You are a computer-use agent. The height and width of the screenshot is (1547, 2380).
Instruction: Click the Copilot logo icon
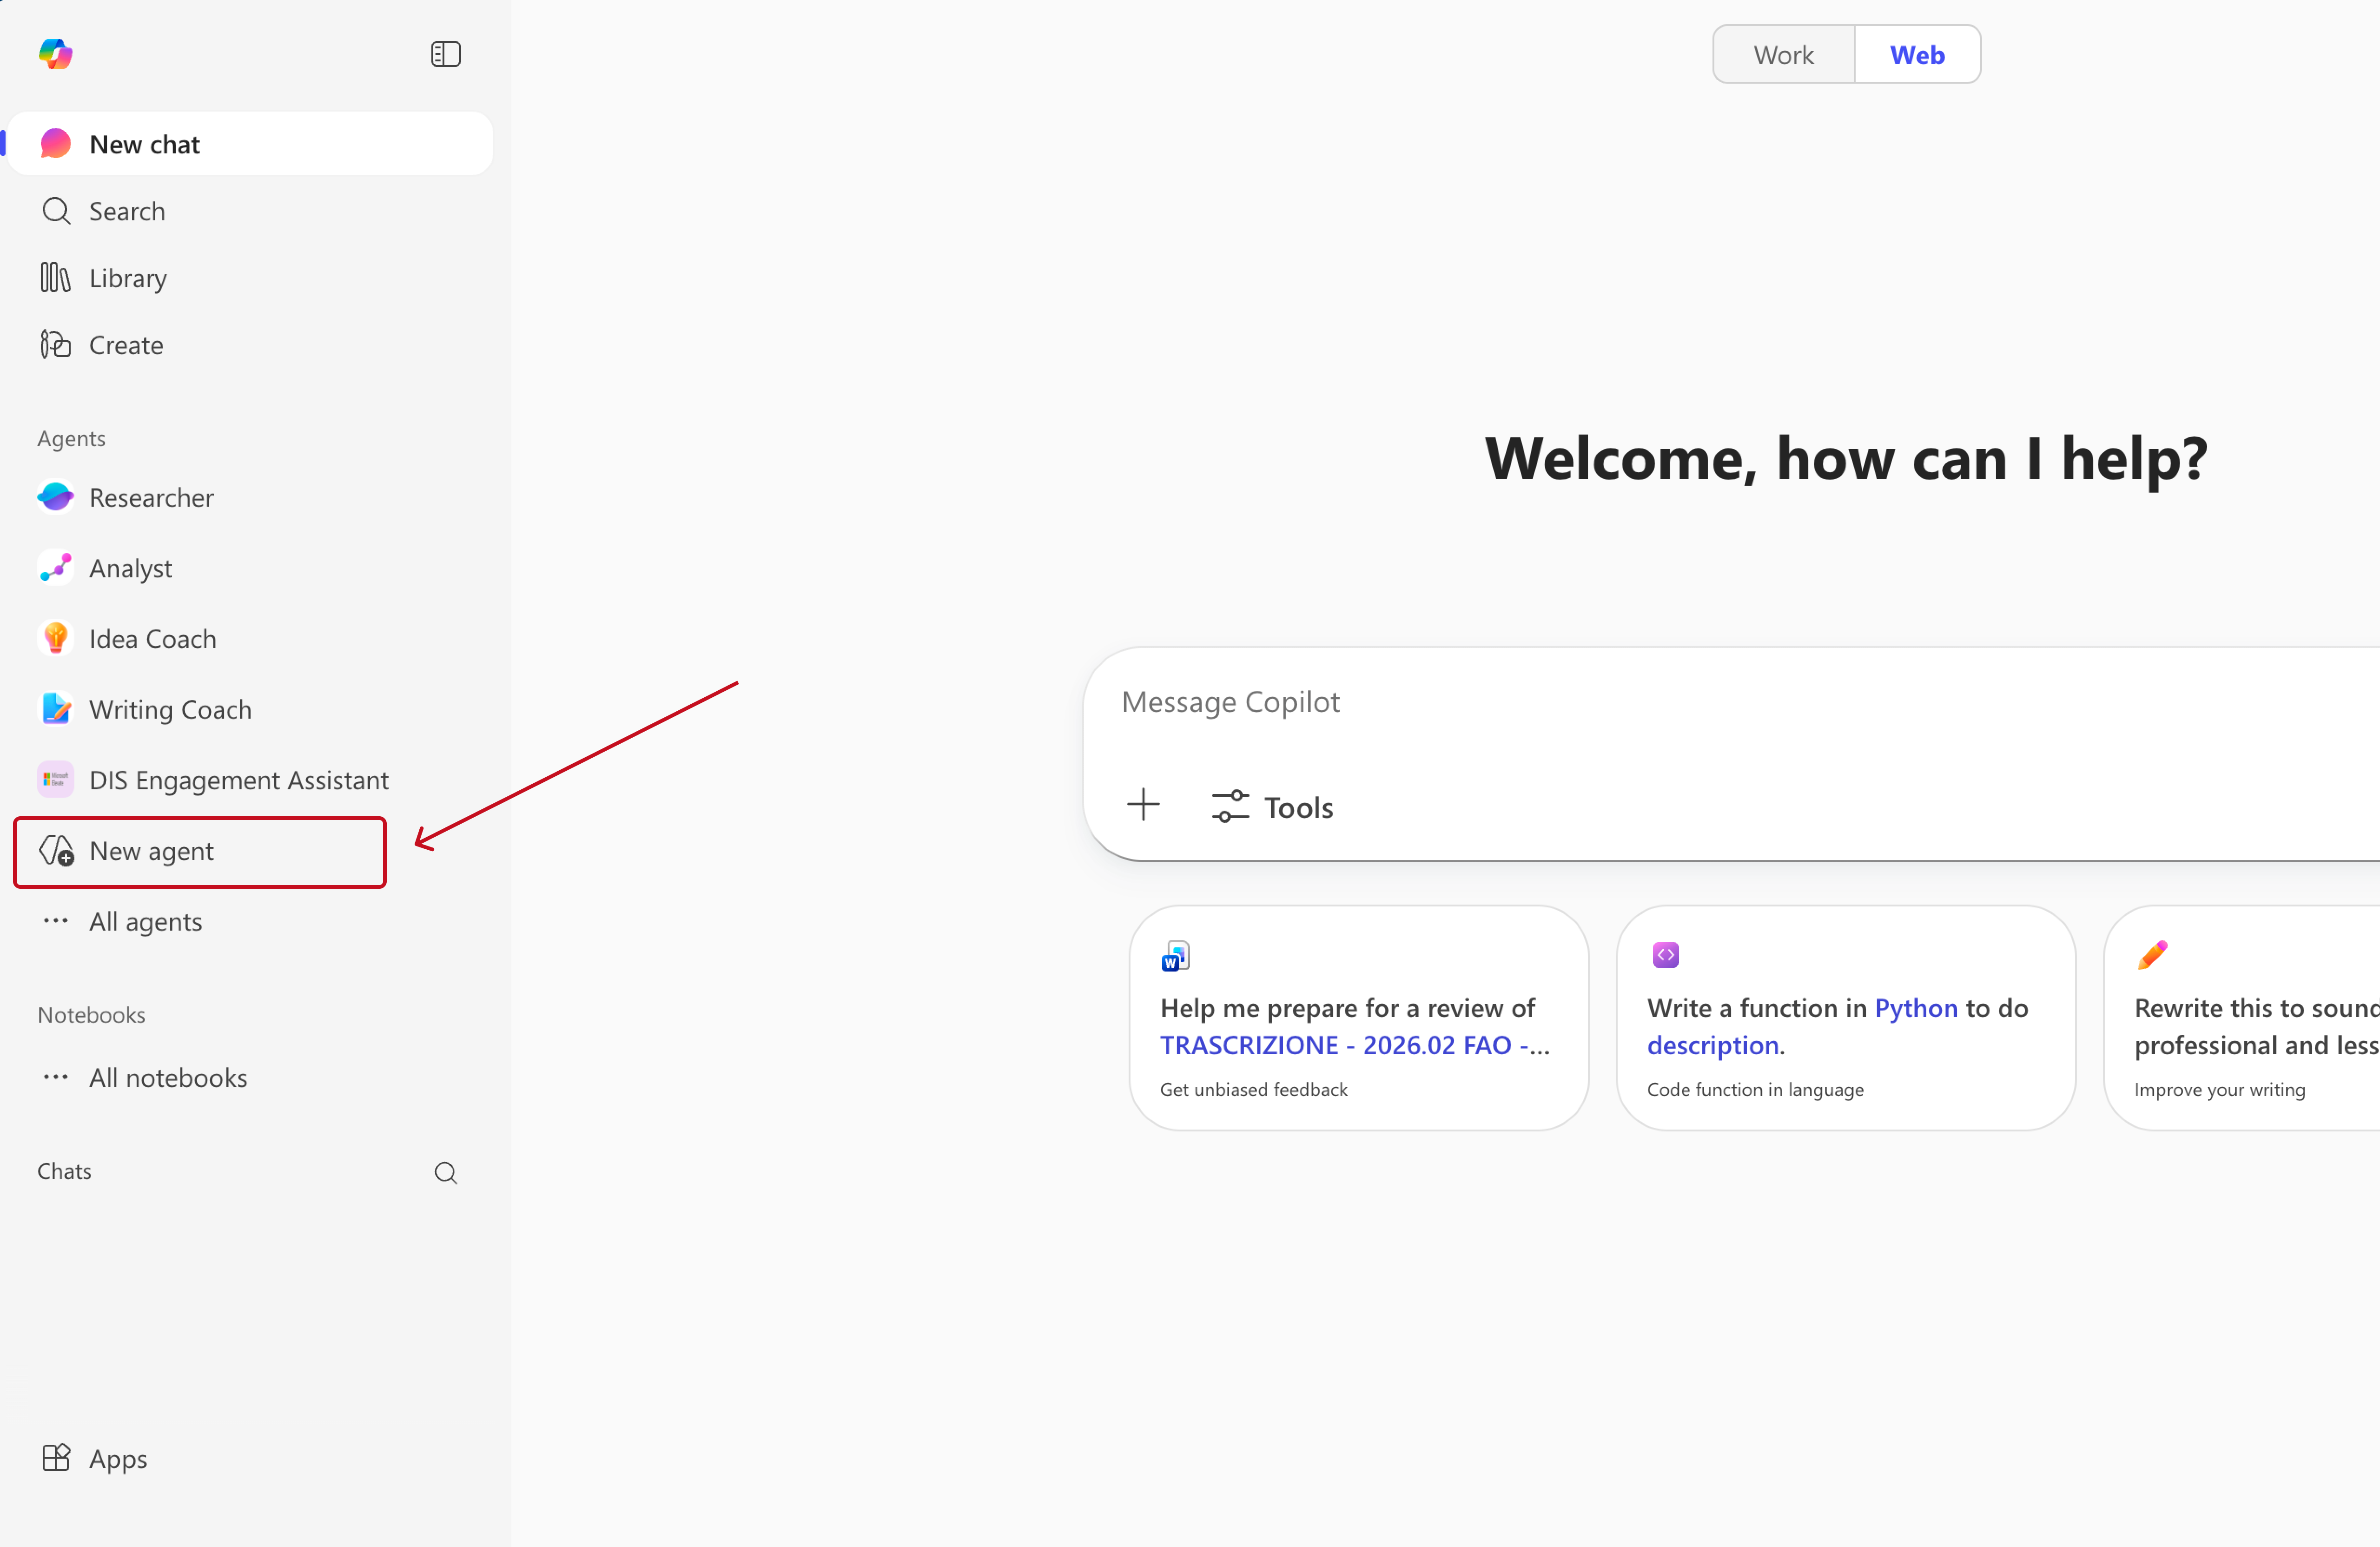[56, 53]
